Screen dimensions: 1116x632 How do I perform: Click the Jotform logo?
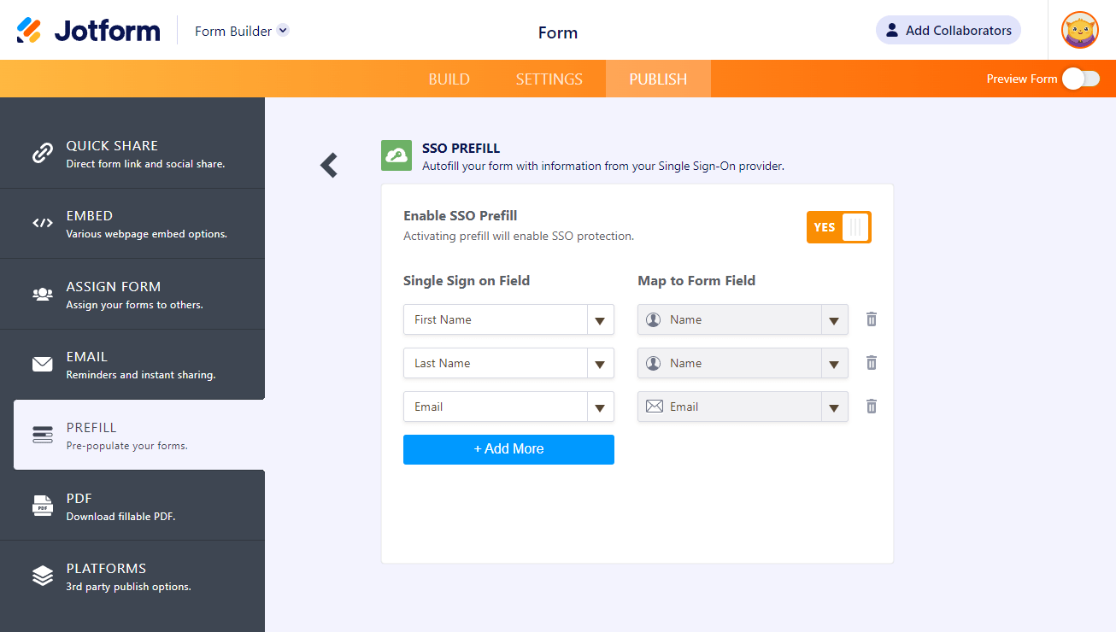point(89,31)
